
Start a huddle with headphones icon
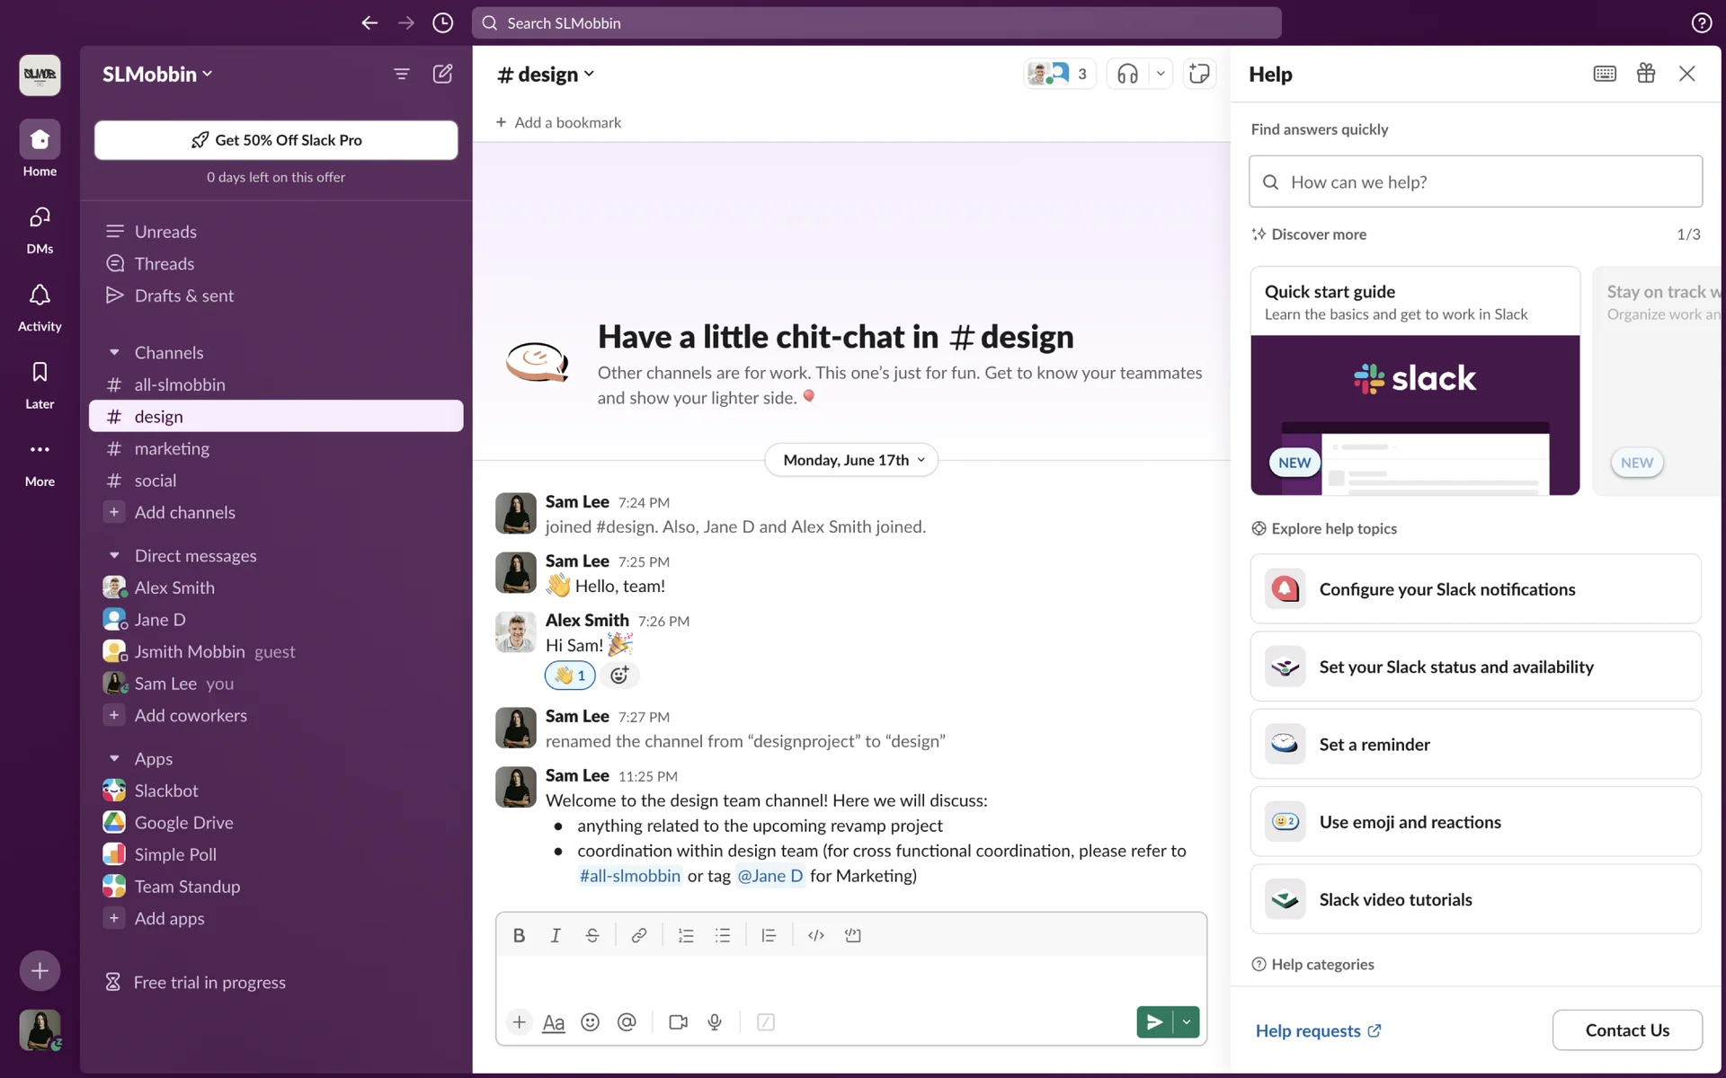click(x=1127, y=74)
